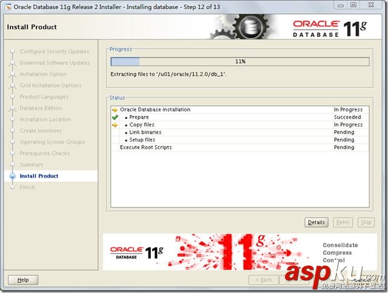This screenshot has width=388, height=293.
Task: Select the Summary step in sidebar
Action: [x=32, y=165]
